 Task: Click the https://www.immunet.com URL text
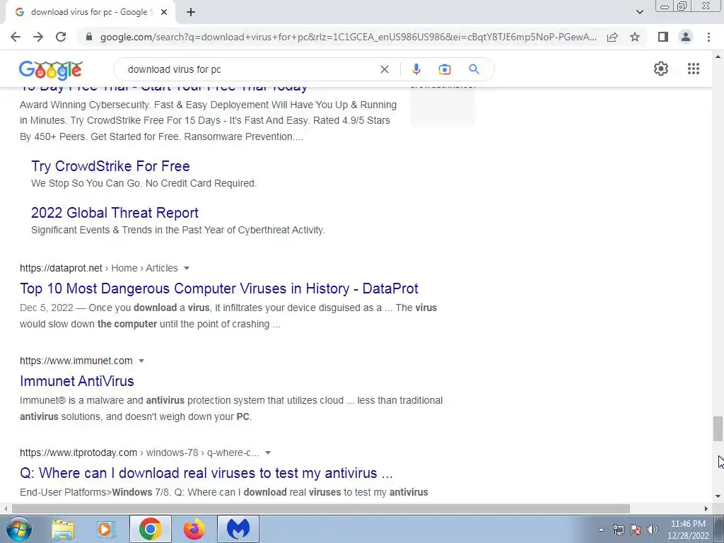(x=76, y=361)
